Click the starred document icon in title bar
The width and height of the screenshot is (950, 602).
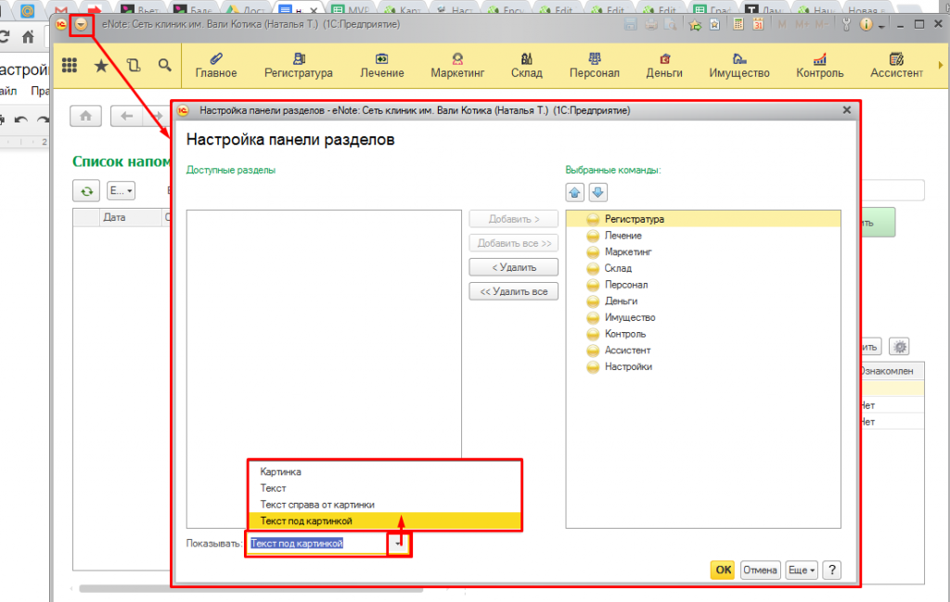pyautogui.click(x=715, y=25)
